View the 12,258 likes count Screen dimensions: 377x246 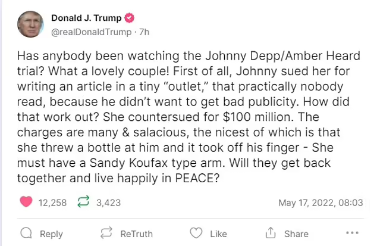point(52,203)
